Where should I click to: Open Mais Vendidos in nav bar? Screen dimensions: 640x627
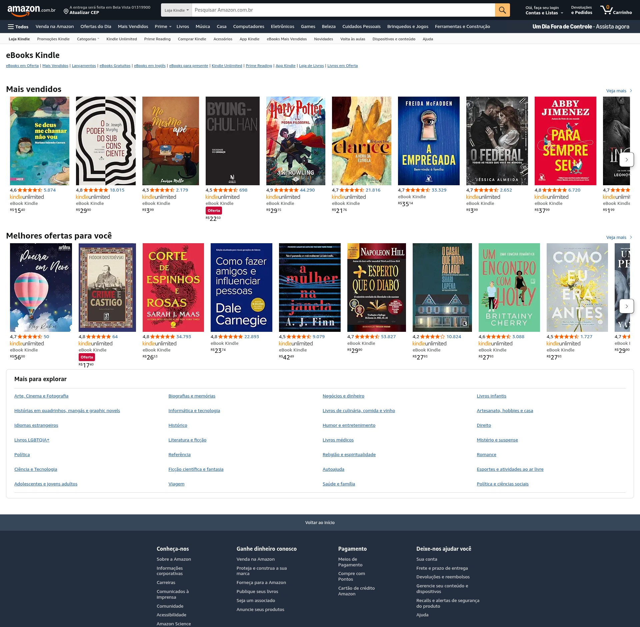(x=133, y=27)
